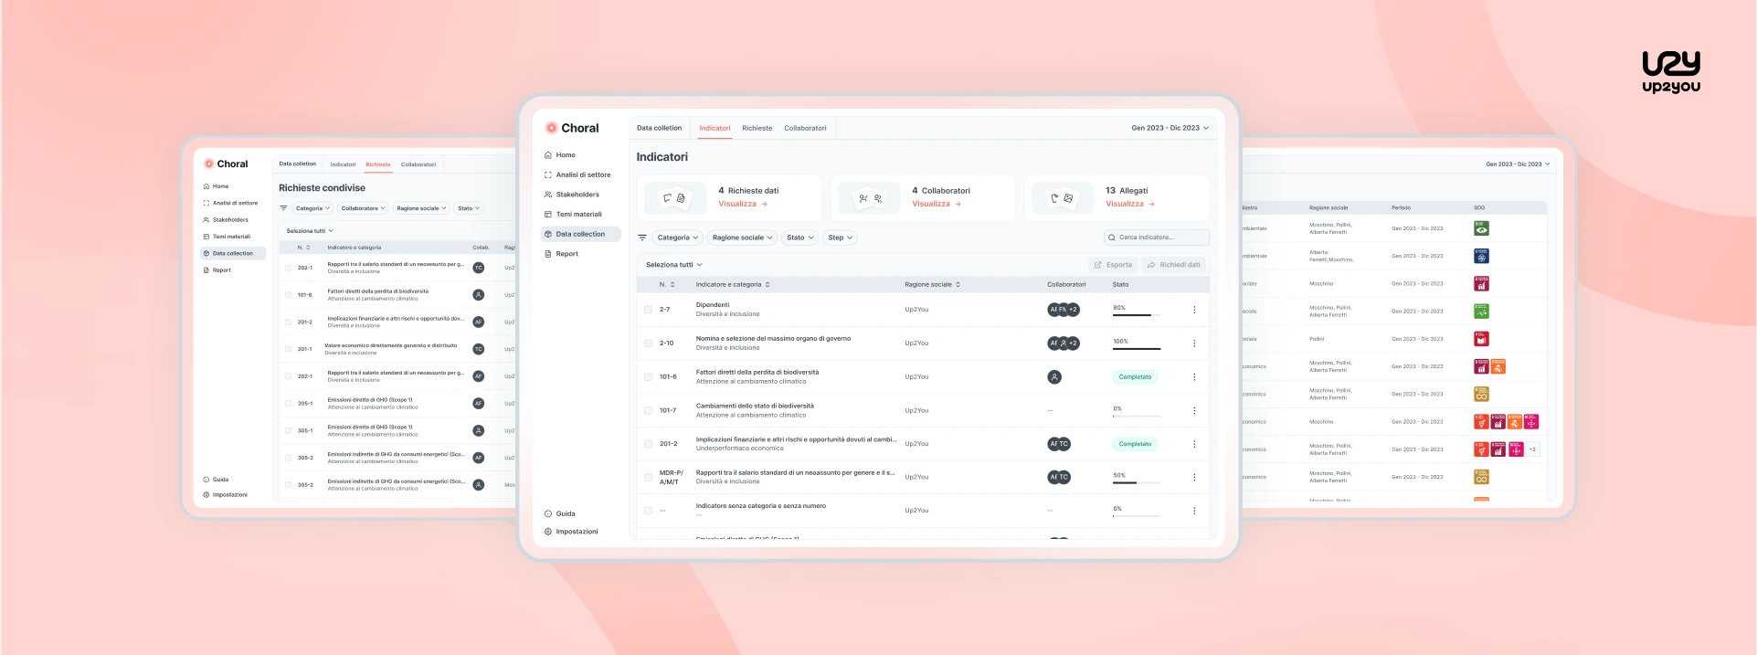Click the green SDG icon in right window first row
The width and height of the screenshot is (1757, 655).
(1481, 228)
